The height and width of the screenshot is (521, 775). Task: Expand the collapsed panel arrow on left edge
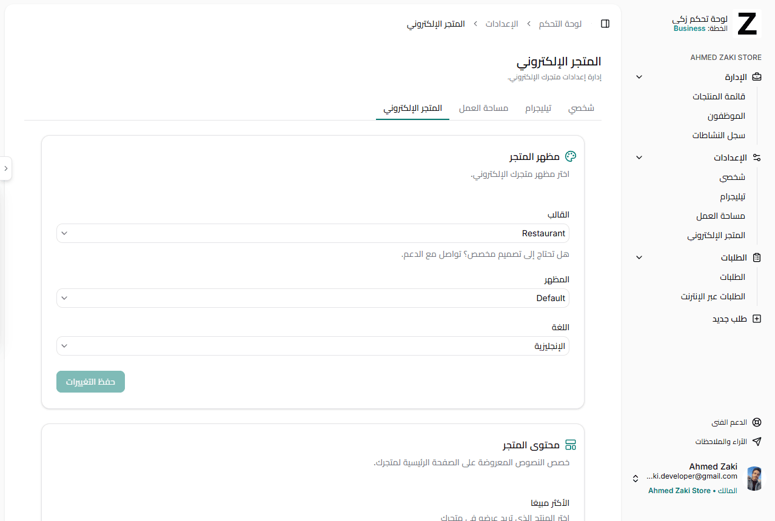(x=5, y=168)
